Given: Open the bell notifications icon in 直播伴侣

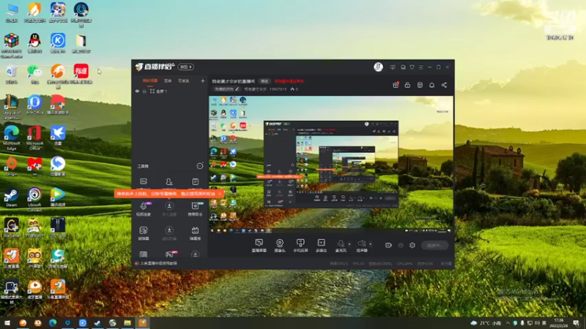Looking at the screenshot, I should [431, 85].
